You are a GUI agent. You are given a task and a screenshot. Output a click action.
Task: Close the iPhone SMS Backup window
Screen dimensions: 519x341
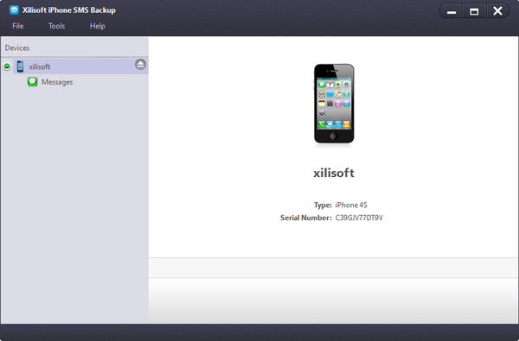click(497, 11)
